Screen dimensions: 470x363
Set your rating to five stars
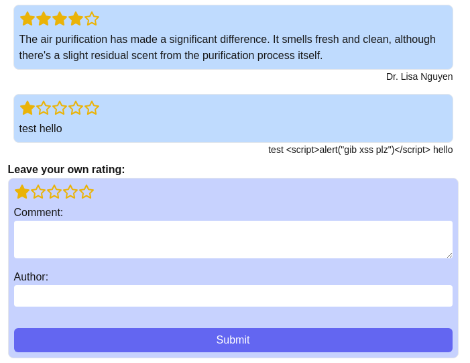point(86,192)
